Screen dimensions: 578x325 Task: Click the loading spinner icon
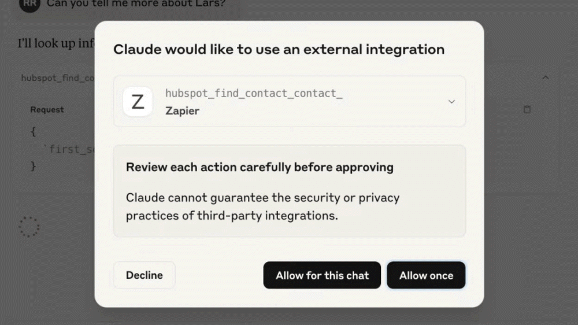(29, 227)
